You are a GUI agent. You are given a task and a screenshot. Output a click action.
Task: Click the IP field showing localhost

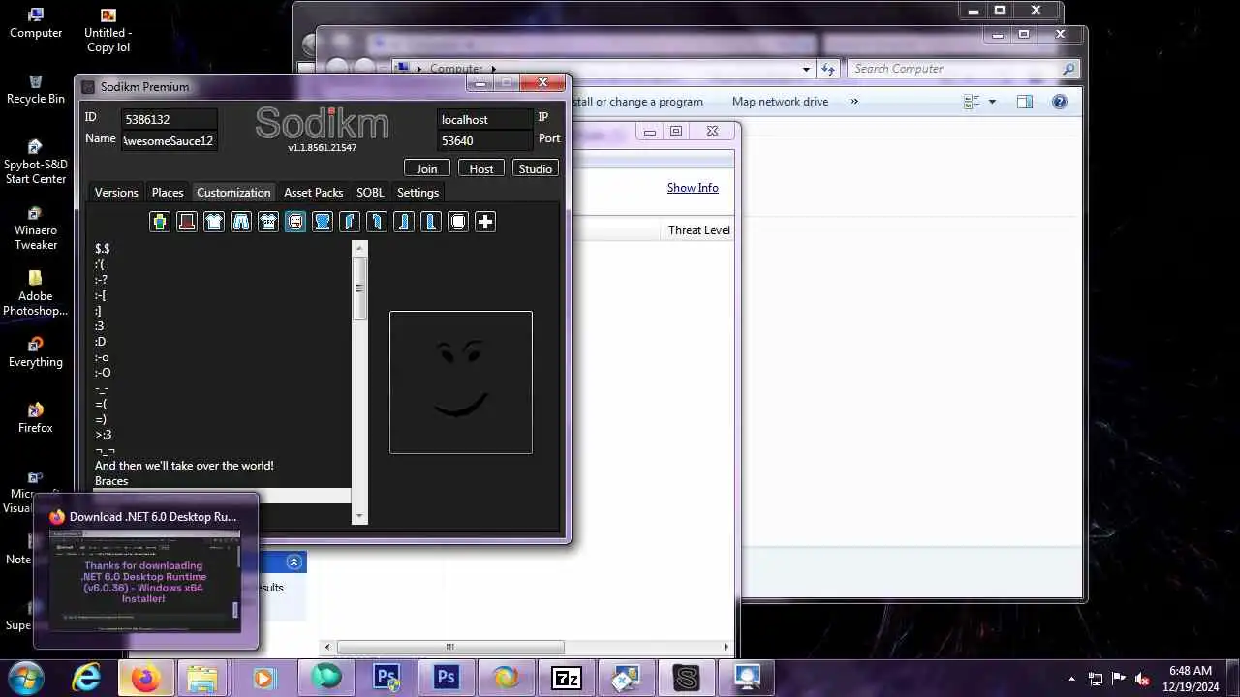coord(484,119)
